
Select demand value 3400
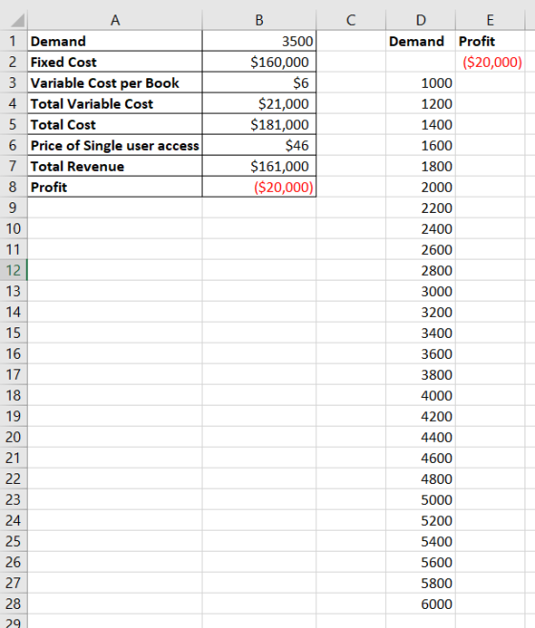point(420,332)
